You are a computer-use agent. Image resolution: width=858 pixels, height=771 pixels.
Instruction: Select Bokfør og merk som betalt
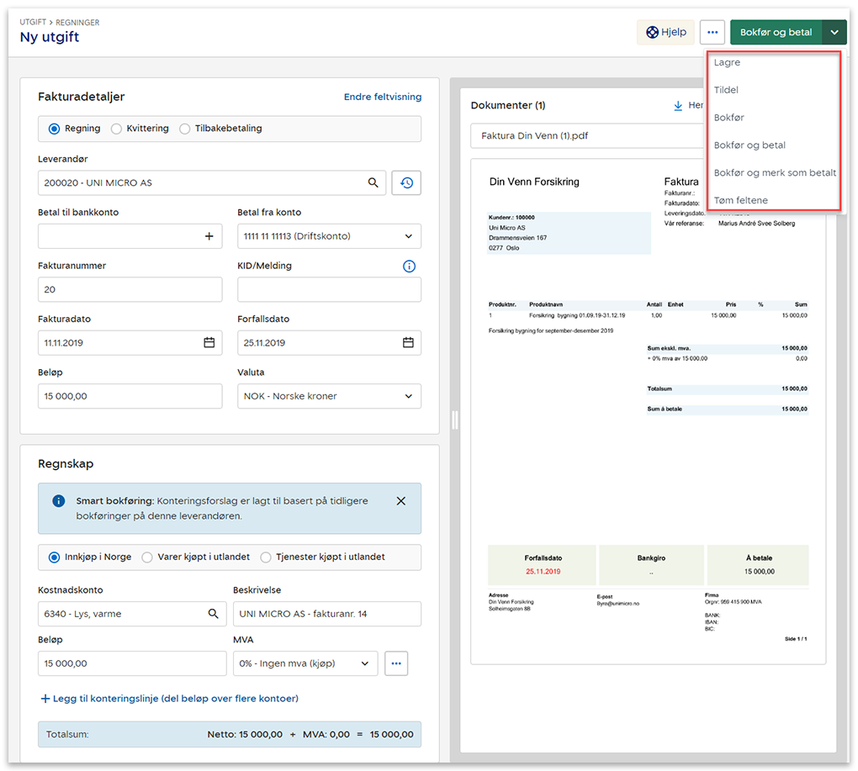click(x=774, y=172)
